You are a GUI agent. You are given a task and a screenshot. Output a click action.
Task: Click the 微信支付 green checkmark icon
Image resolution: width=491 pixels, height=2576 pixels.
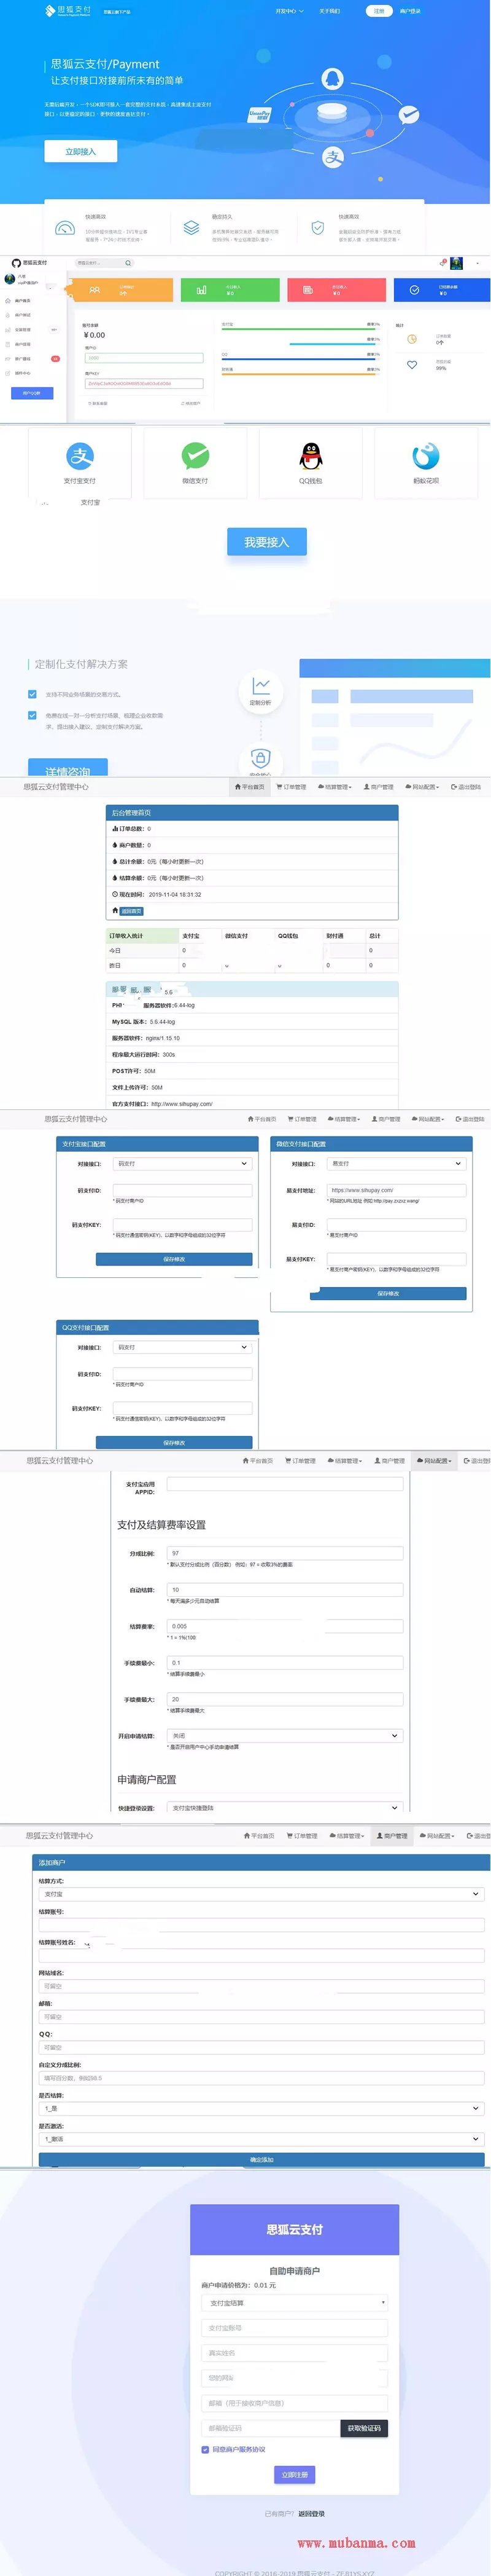point(195,456)
